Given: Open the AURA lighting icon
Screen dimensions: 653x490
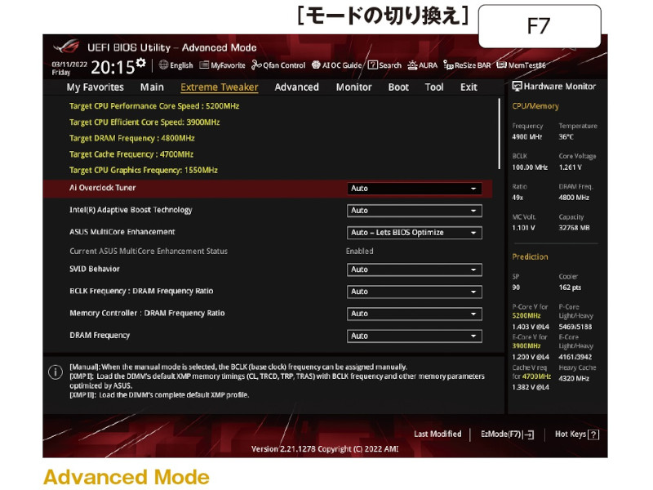Looking at the screenshot, I should coord(412,65).
